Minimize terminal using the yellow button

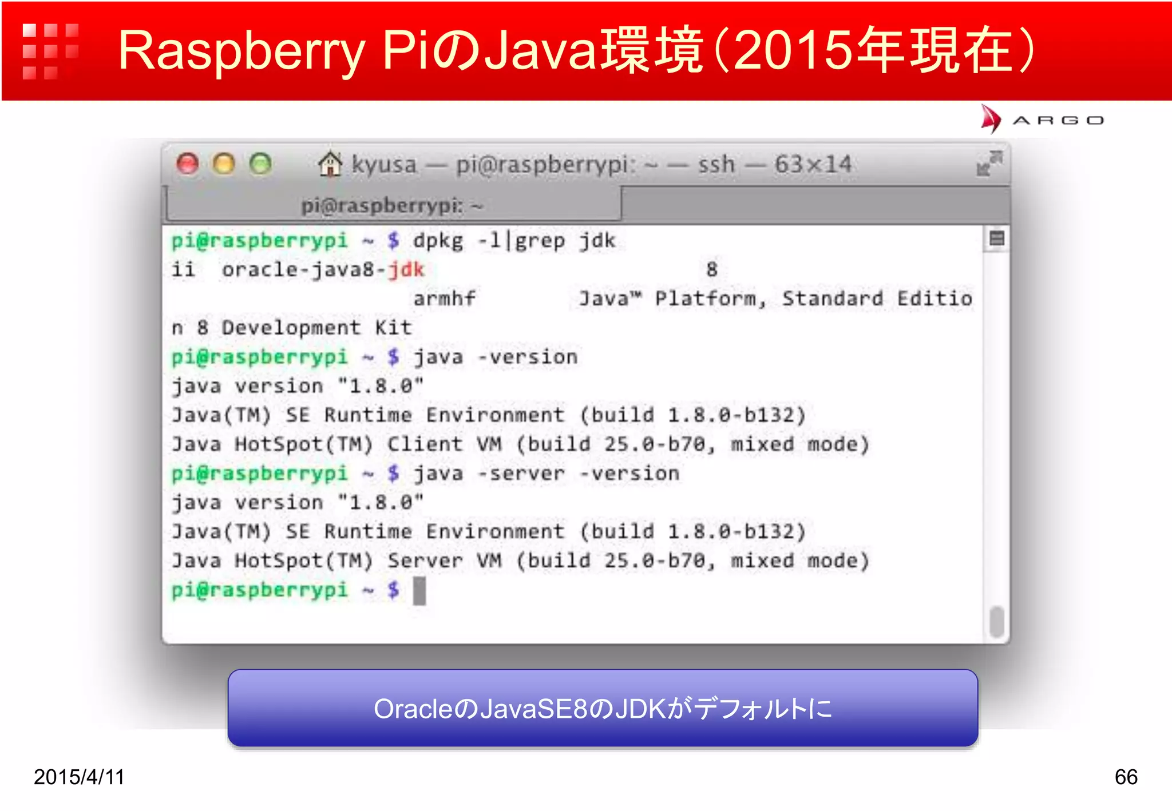(x=224, y=164)
